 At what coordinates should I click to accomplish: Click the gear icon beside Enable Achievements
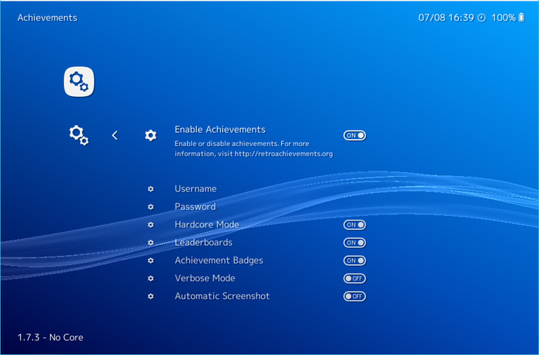(150, 135)
